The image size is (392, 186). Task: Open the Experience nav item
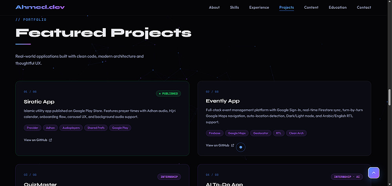pos(259,7)
